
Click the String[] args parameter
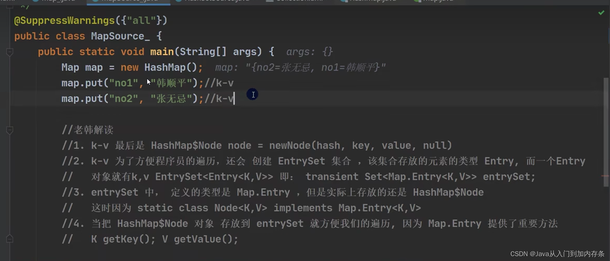tap(218, 52)
